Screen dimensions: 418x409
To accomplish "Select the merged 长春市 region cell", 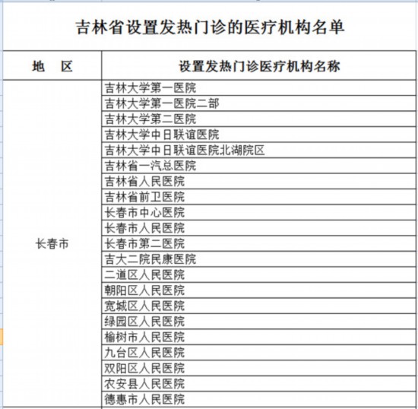I will coord(52,243).
